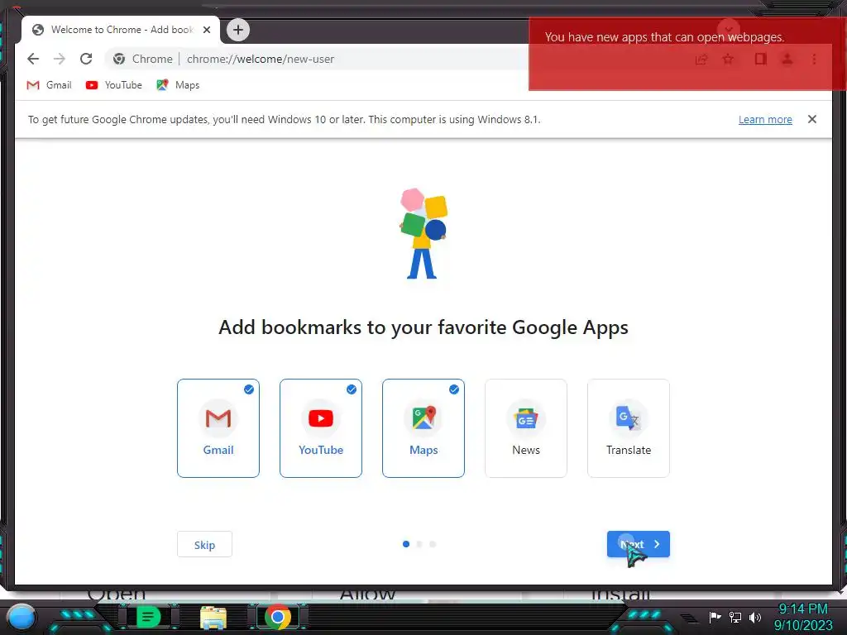The image size is (847, 635).
Task: Open the Windows Start orb
Action: [22, 617]
